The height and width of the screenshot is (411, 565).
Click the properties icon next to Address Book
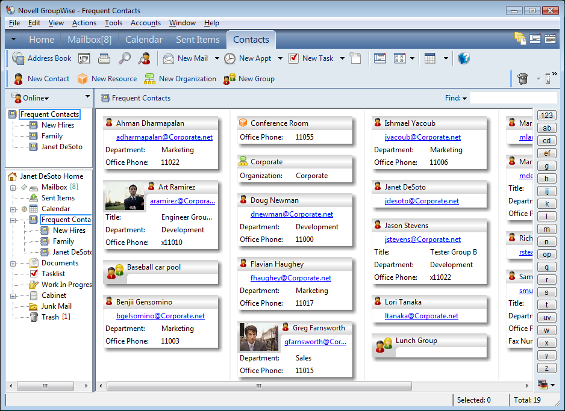coord(84,58)
